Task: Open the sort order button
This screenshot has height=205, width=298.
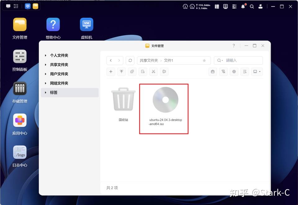Action: click(x=245, y=72)
